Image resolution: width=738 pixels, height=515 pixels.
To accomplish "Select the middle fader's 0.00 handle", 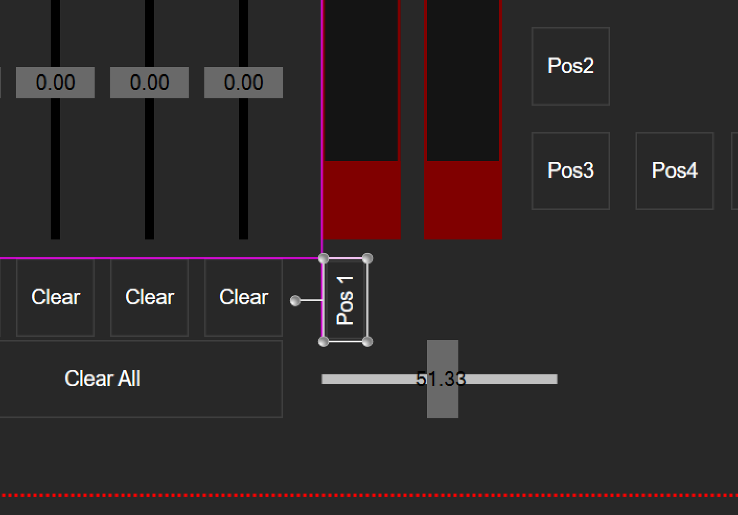I will [x=149, y=83].
